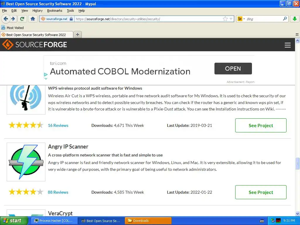Bookmark this page with the star icon
This screenshot has width=300, height=225.
tap(225, 19)
